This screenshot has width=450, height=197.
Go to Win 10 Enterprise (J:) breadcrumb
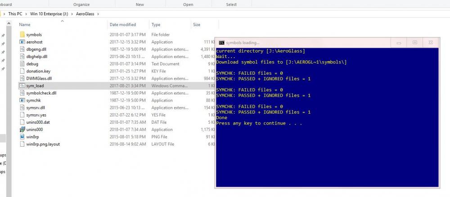[49, 13]
